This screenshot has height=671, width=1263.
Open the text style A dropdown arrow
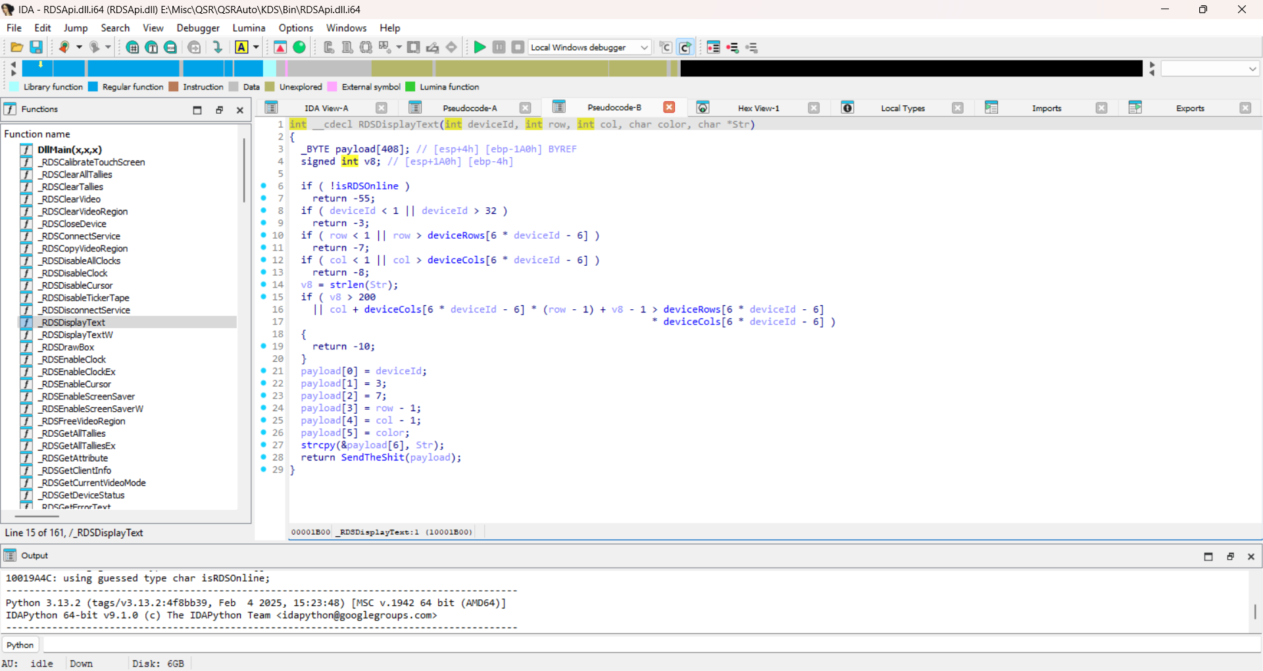[x=256, y=47]
